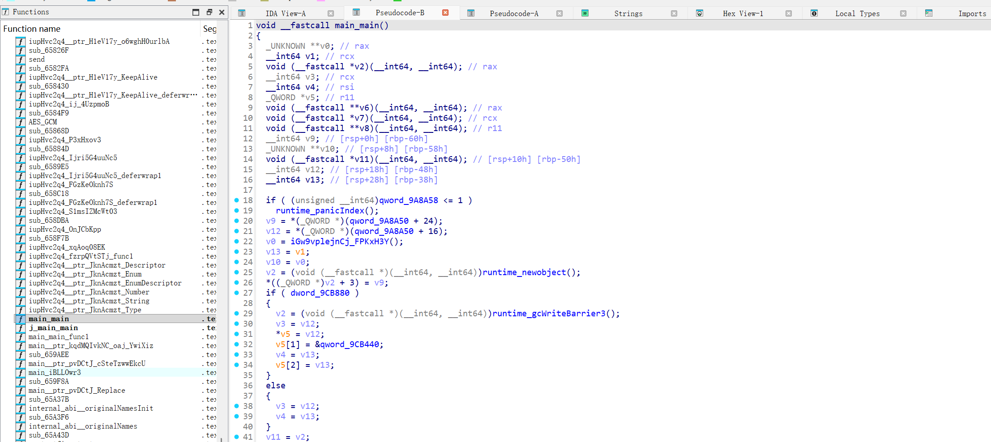This screenshot has width=991, height=442.
Task: Click the function icon beside main__ptr_pvDCtJ_Replace
Action: click(x=21, y=391)
